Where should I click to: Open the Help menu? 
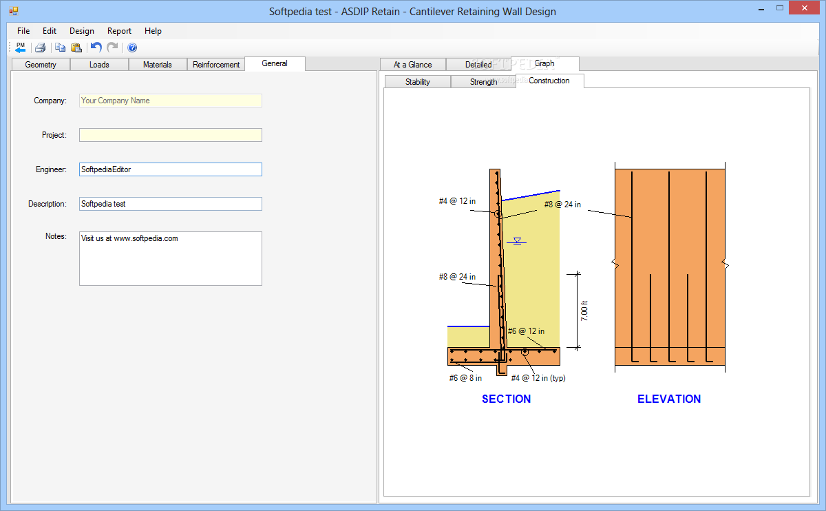tap(153, 31)
